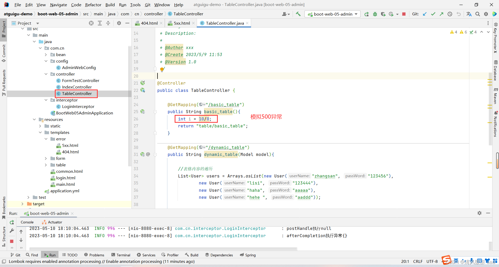Image resolution: width=499 pixels, height=267 pixels.
Task: Select the Console tab in Run panel
Action: pyautogui.click(x=27, y=222)
